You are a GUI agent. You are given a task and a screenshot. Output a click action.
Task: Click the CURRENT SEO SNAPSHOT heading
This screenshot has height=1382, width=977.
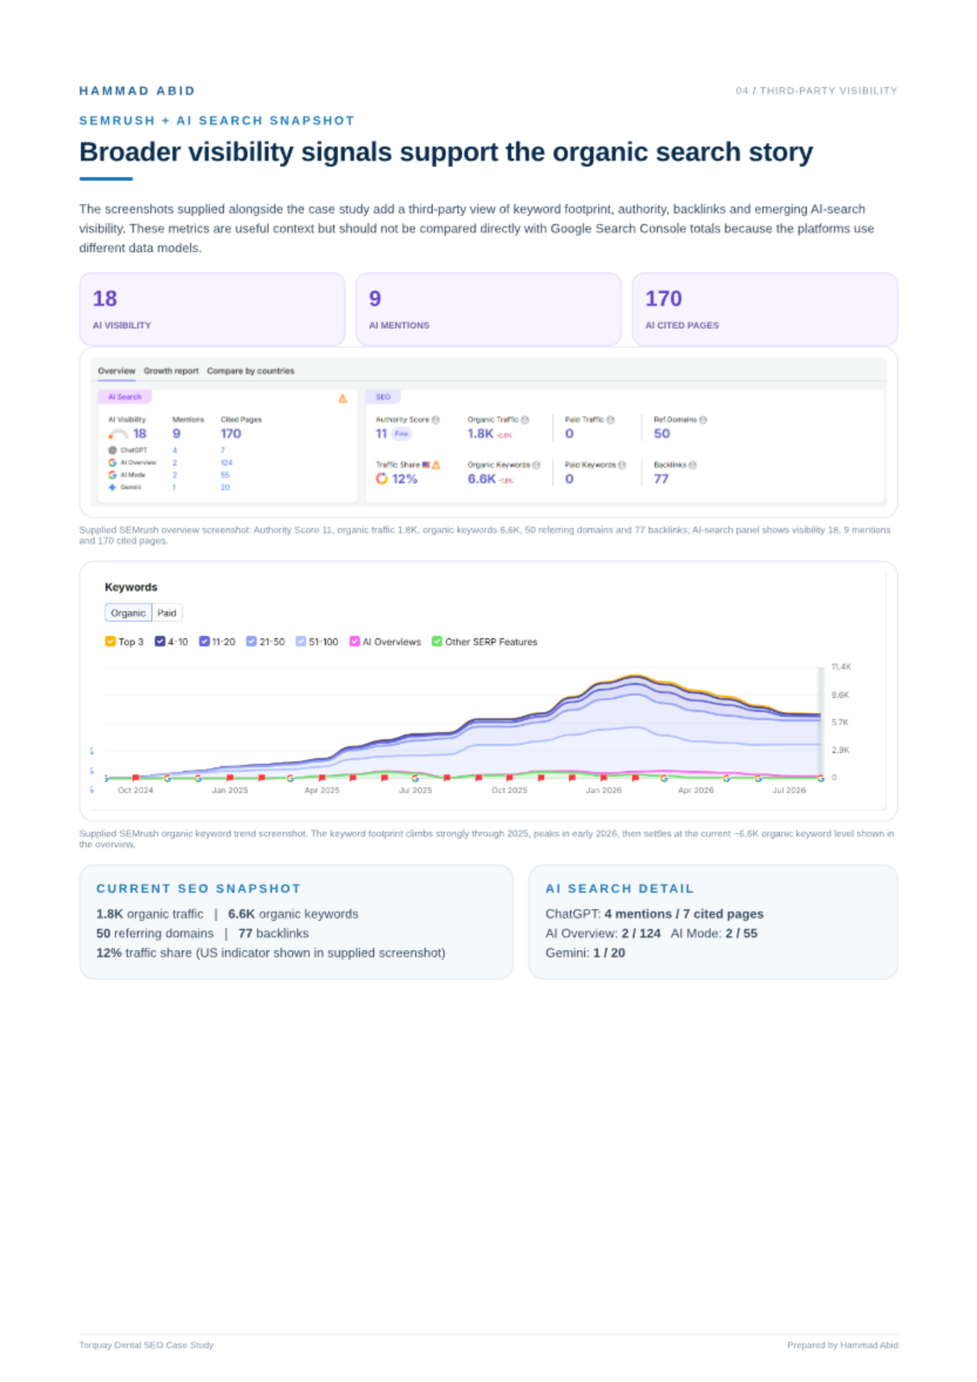[x=199, y=889]
